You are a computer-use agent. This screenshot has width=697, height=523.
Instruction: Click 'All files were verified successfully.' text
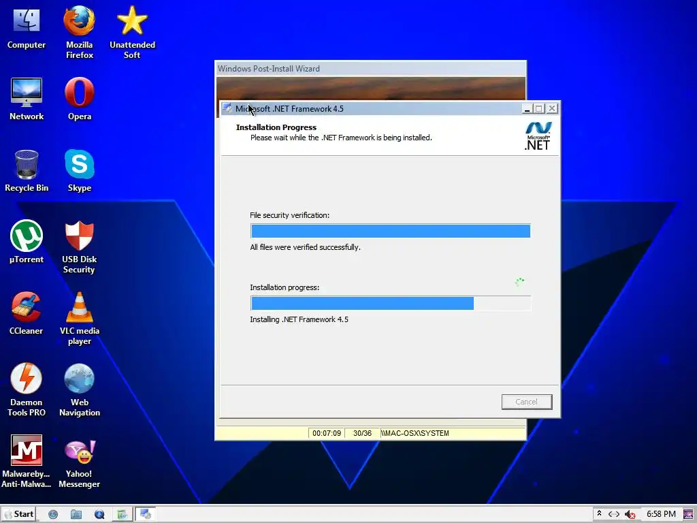[x=305, y=247]
